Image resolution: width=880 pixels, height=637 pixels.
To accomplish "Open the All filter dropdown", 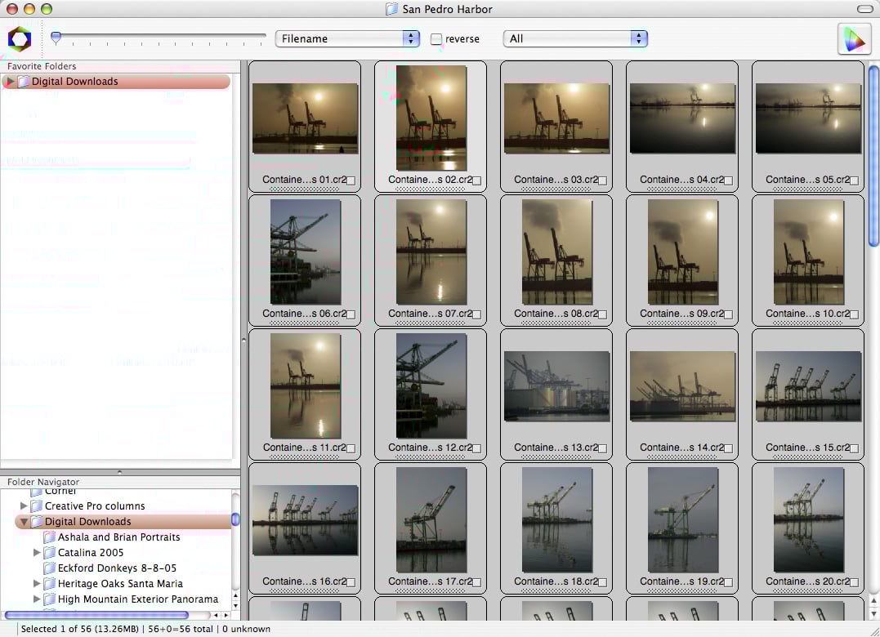I will tap(576, 38).
